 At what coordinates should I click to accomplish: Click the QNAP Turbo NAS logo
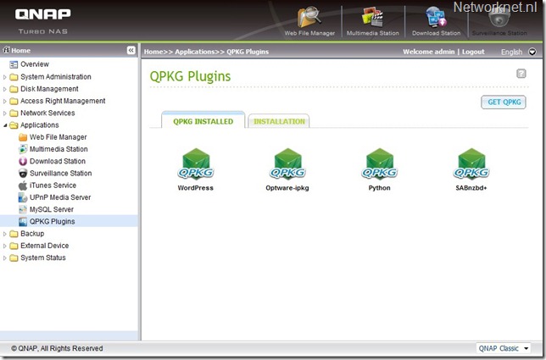[43, 21]
